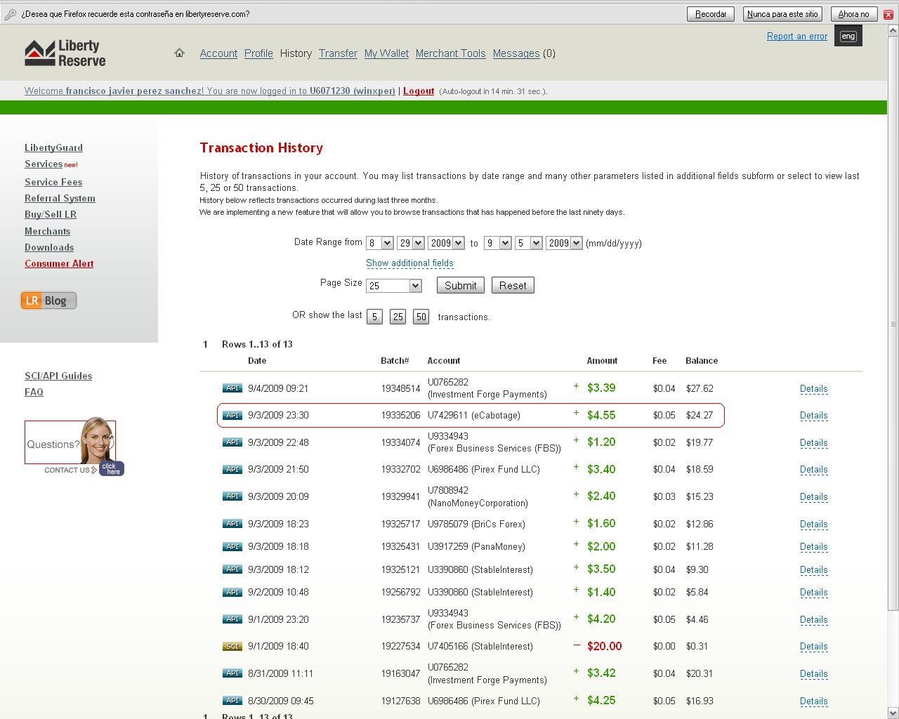Click the home icon in navigation bar
Screen dimensions: 899x719
(x=180, y=53)
